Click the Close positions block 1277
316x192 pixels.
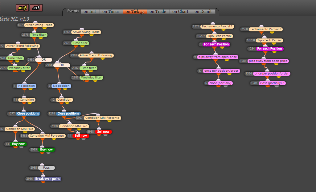click(x=28, y=114)
